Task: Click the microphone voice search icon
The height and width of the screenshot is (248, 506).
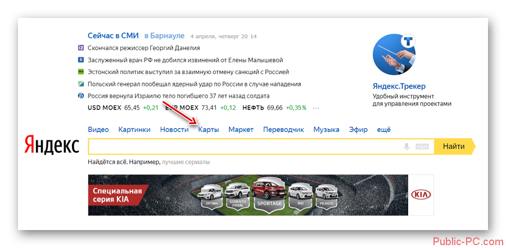Action: 406,146
